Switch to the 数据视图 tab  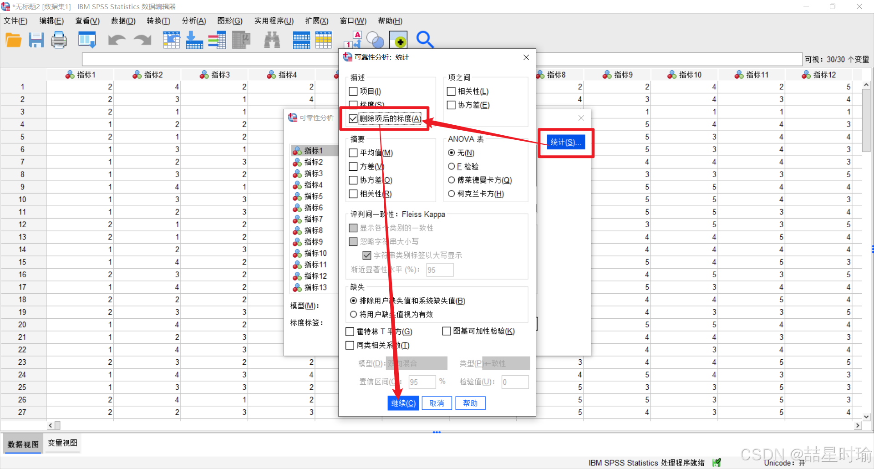click(23, 444)
